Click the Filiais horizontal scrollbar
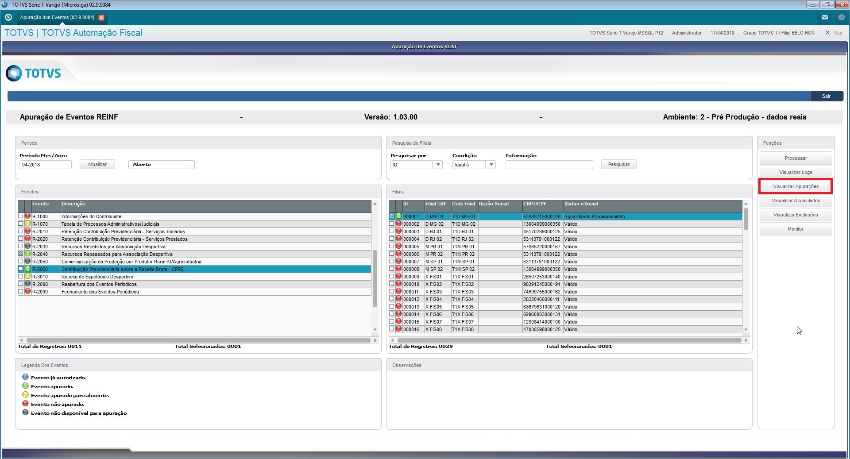This screenshot has height=459, width=850. tap(569, 340)
